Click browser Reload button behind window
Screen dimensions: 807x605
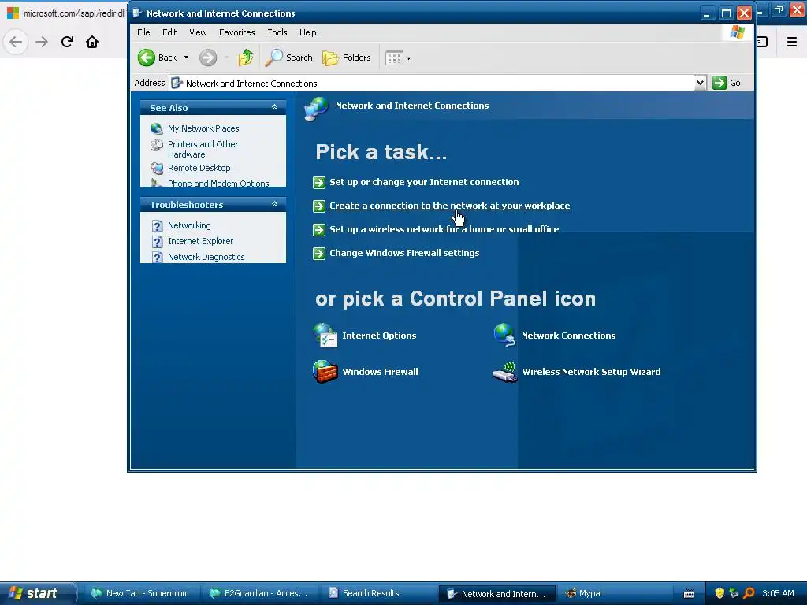pyautogui.click(x=67, y=42)
